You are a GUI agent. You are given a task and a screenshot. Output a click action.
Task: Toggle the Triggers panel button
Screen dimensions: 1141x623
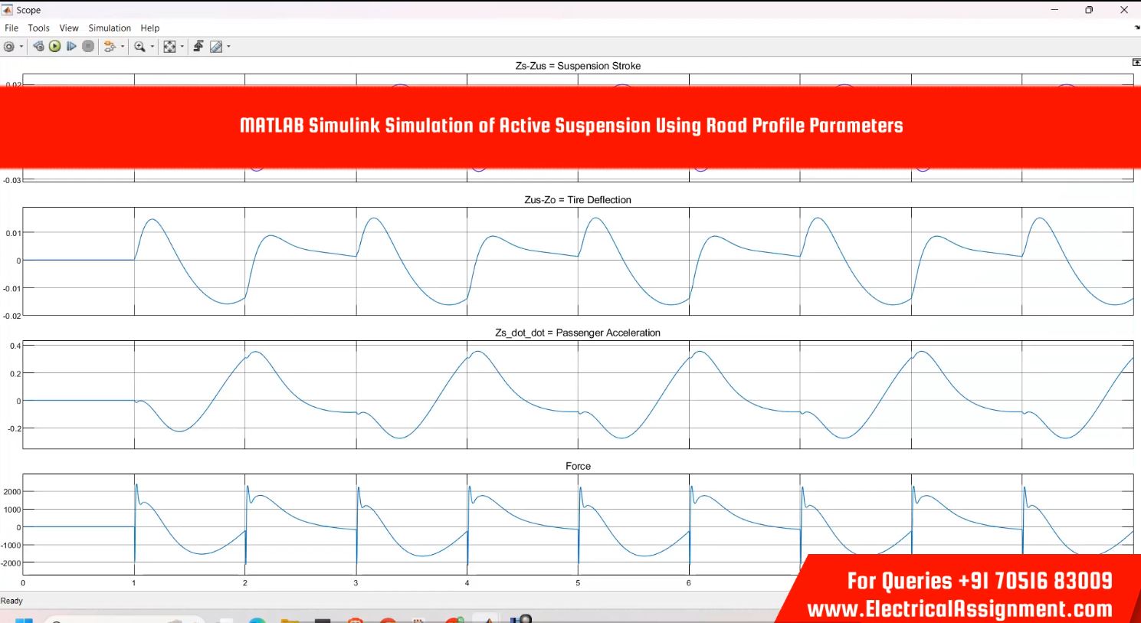tap(198, 46)
